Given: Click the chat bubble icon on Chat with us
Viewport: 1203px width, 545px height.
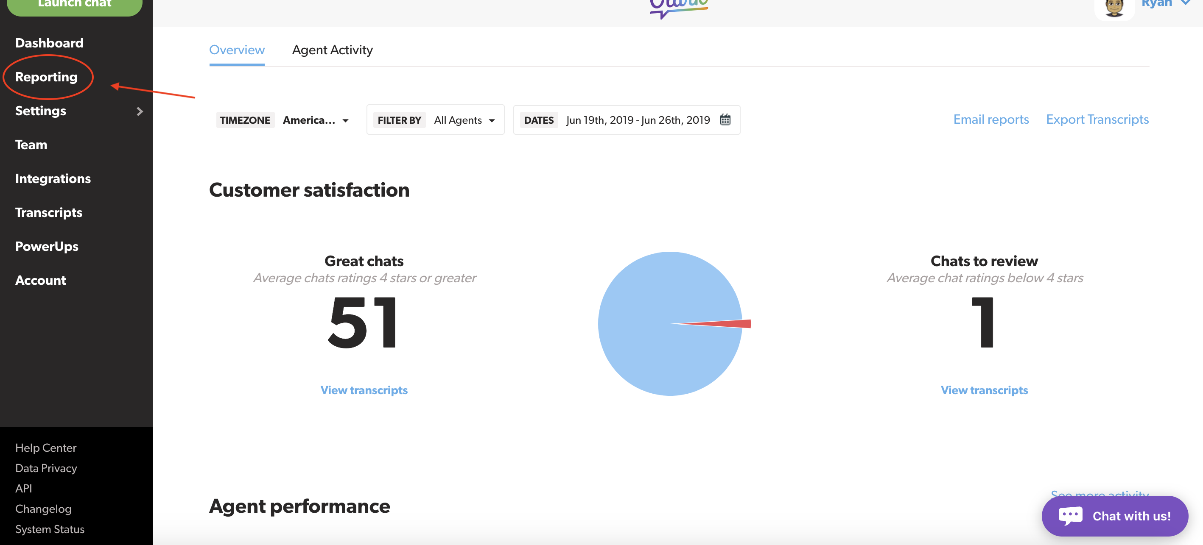Looking at the screenshot, I should [x=1070, y=515].
